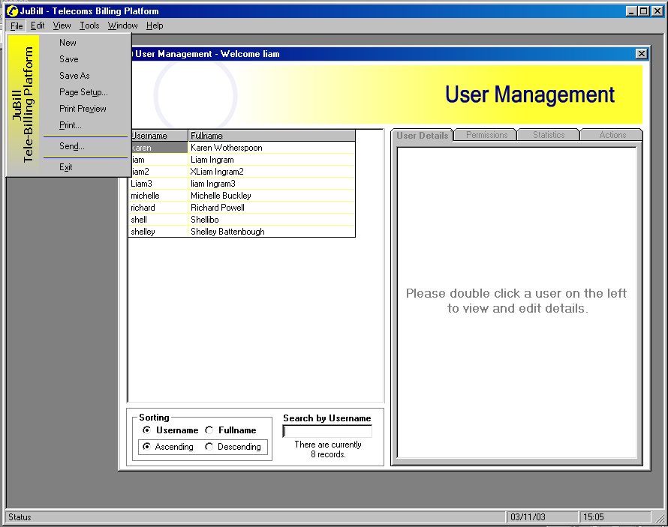Switch to the Statistics tab
The image size is (668, 527).
549,135
